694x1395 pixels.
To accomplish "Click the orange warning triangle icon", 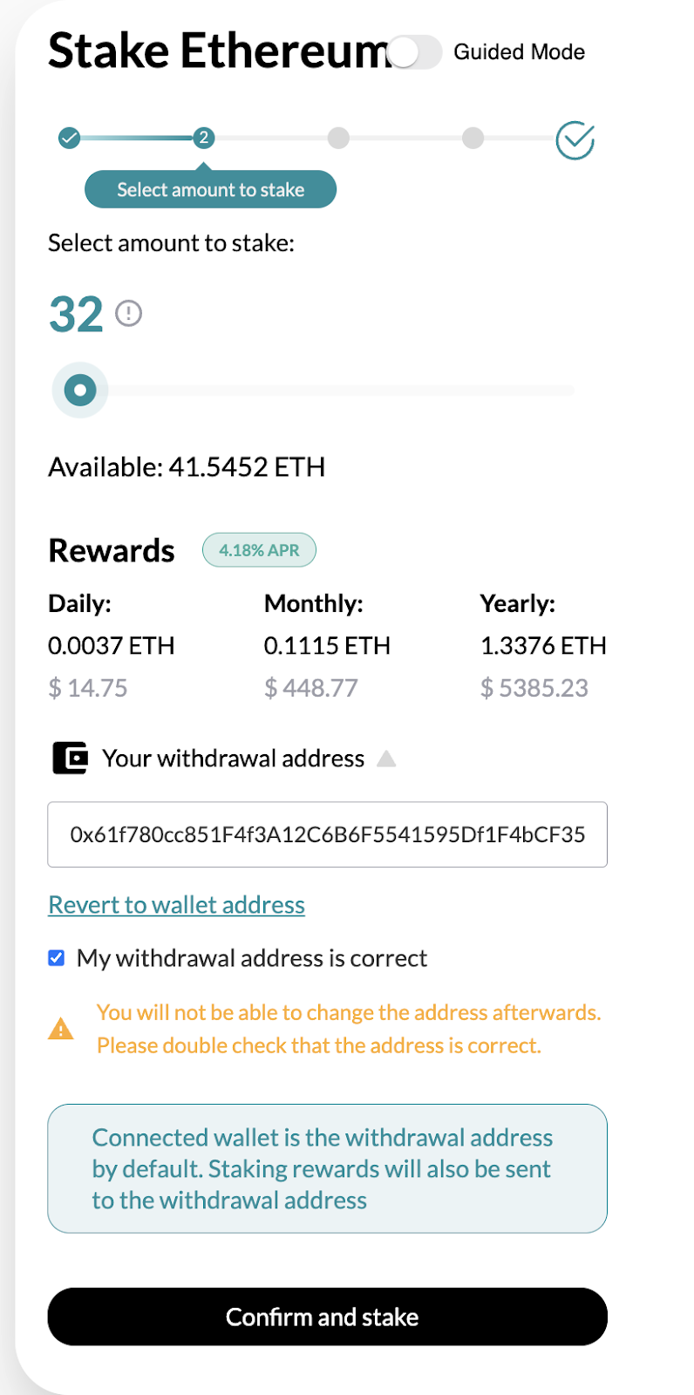I will 60,1029.
